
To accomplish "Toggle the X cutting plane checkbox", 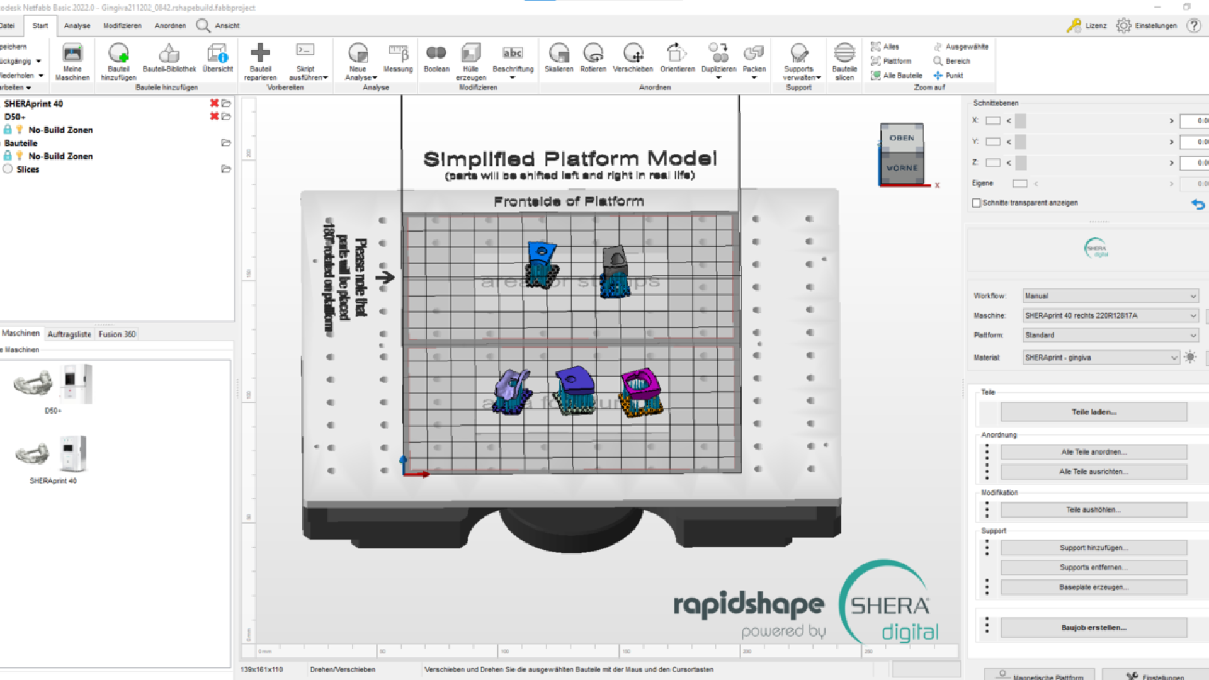I will coord(993,120).
